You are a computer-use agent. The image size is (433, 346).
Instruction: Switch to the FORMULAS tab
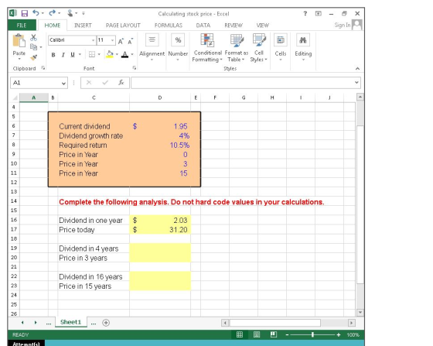pos(169,26)
